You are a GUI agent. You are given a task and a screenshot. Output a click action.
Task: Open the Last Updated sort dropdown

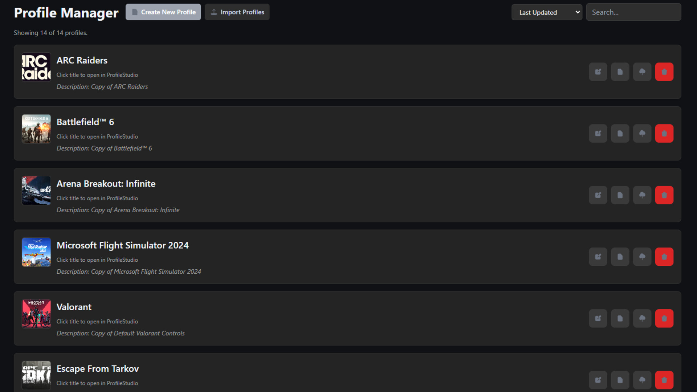547,12
